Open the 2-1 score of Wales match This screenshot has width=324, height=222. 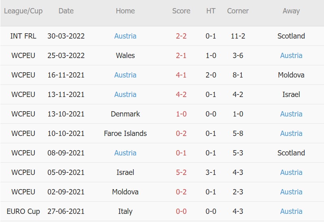[181, 56]
